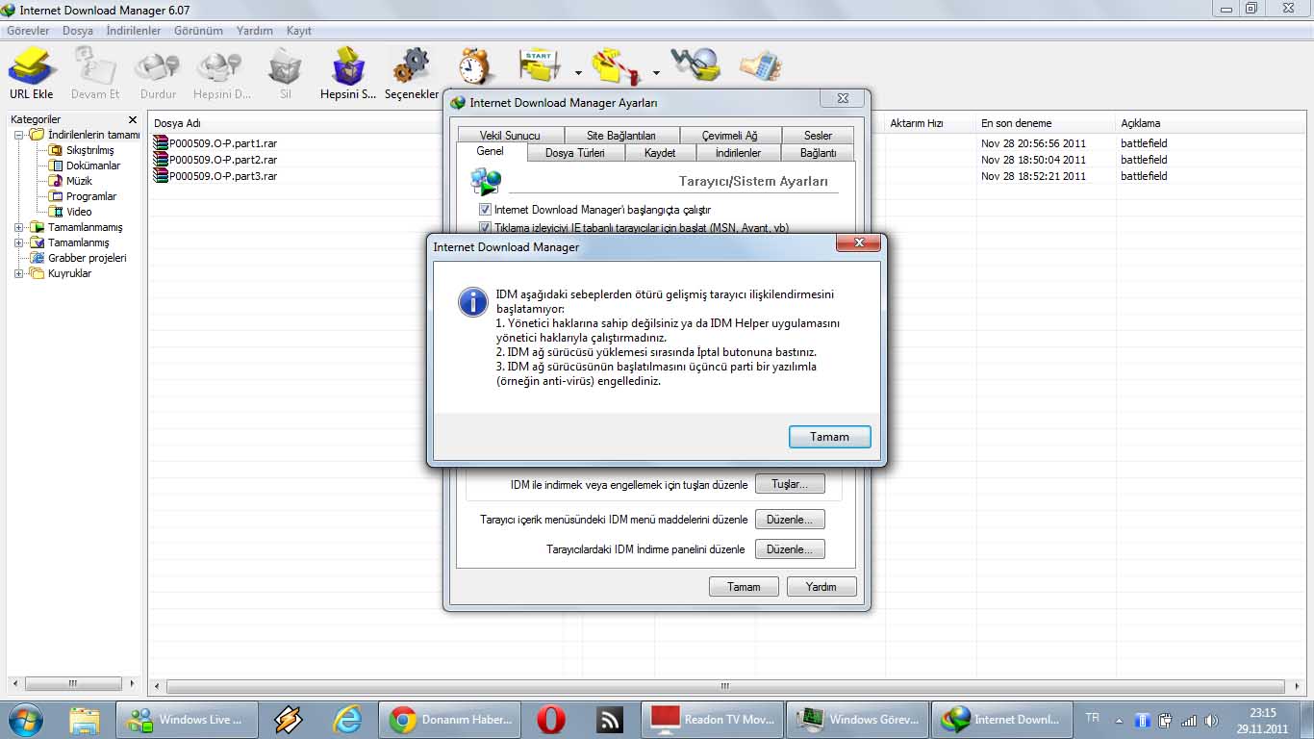Switch to the Site Bağlantıları tab
The width and height of the screenshot is (1314, 739).
pyautogui.click(x=620, y=136)
